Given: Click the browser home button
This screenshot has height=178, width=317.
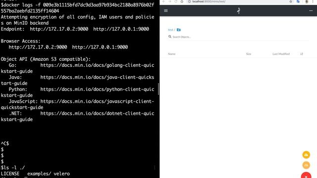Looking at the screenshot, I should click(182, 1).
